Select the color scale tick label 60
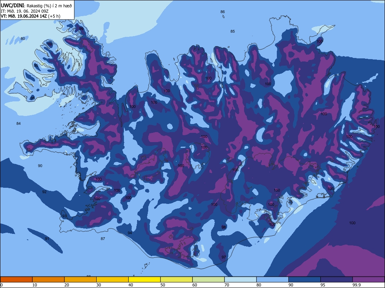 [195, 285]
